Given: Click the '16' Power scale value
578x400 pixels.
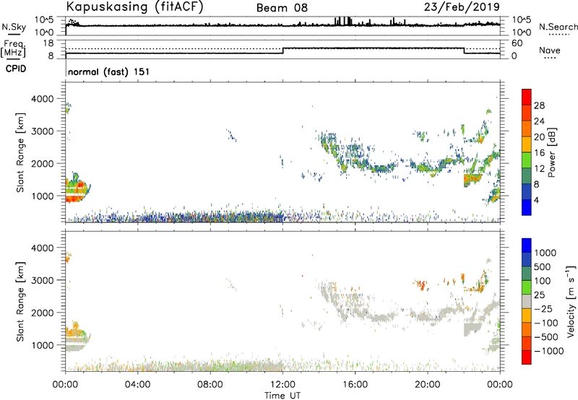Looking at the screenshot, I should (x=539, y=153).
